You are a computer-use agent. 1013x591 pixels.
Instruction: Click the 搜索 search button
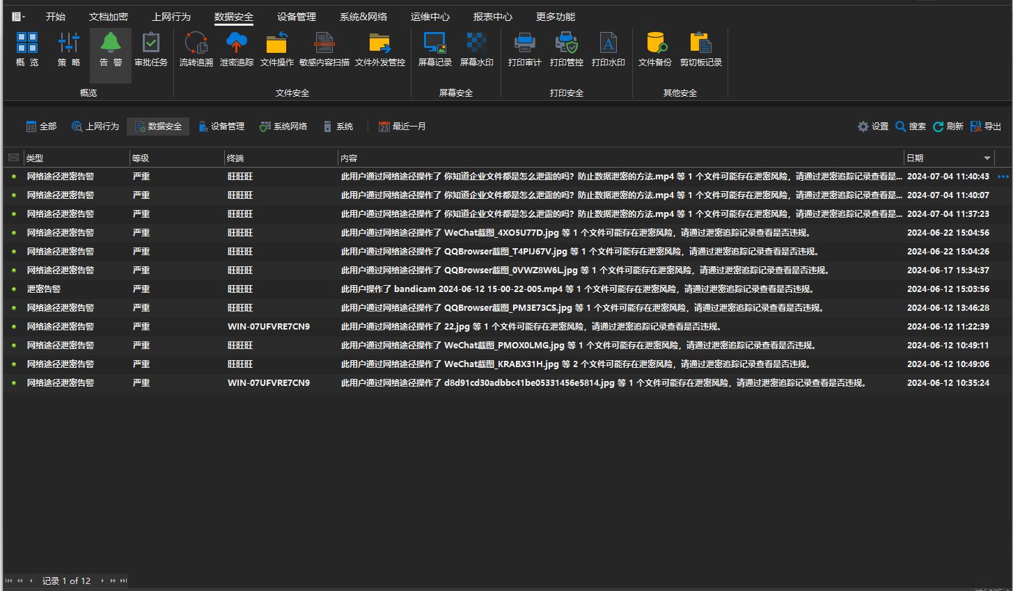pos(911,127)
